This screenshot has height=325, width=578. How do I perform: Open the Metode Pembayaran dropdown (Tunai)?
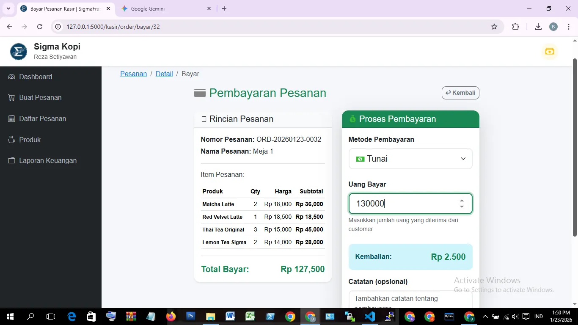[410, 159]
